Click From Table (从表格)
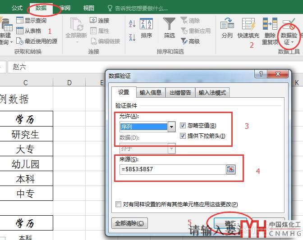This screenshot has width=303, height=240. (x=28, y=31)
